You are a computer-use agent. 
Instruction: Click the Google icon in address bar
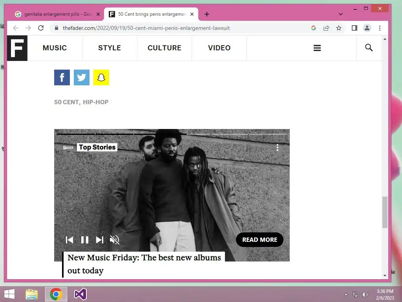click(x=313, y=28)
